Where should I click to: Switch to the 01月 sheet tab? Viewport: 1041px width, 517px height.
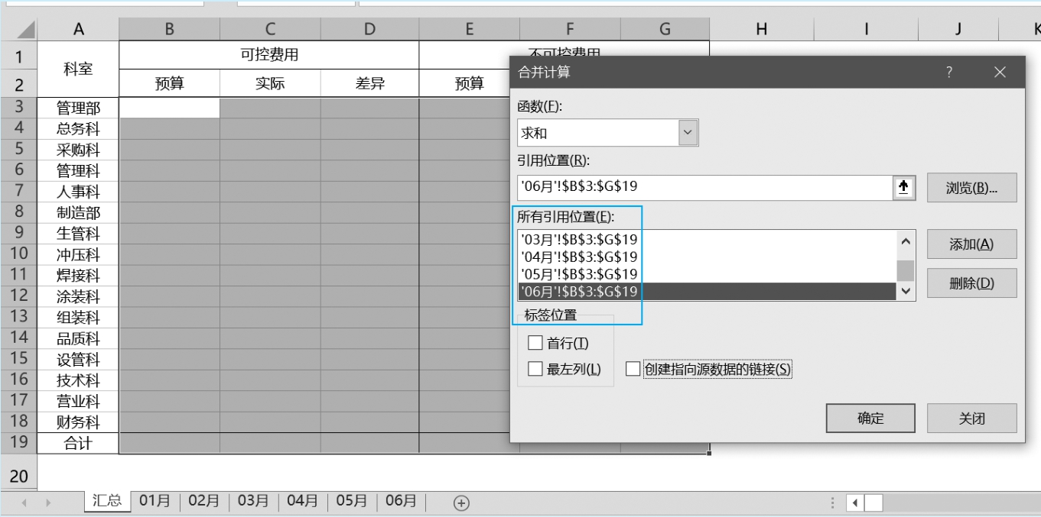155,501
